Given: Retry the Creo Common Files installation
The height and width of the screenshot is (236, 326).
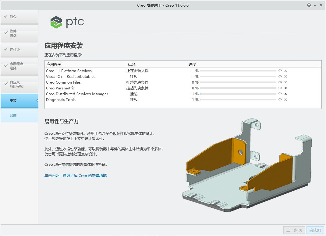Looking at the screenshot, I should 280,82.
